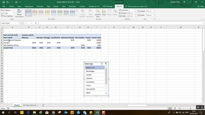Collapse the ribbon with the chevron
205x115 pixels.
[x=203, y=19]
